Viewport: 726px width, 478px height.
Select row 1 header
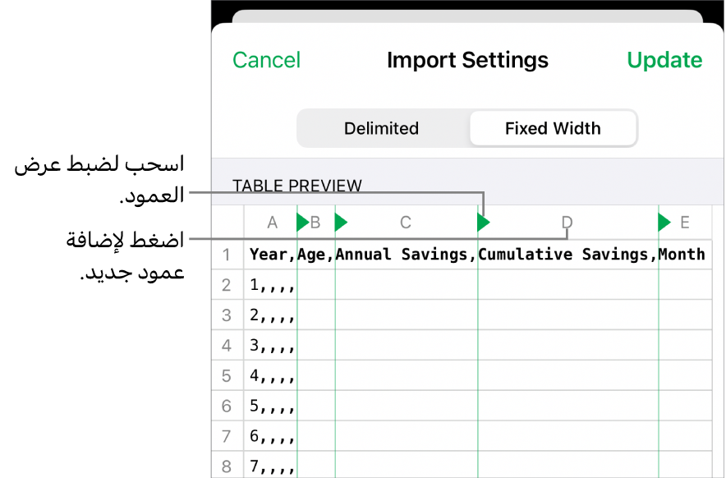click(227, 255)
